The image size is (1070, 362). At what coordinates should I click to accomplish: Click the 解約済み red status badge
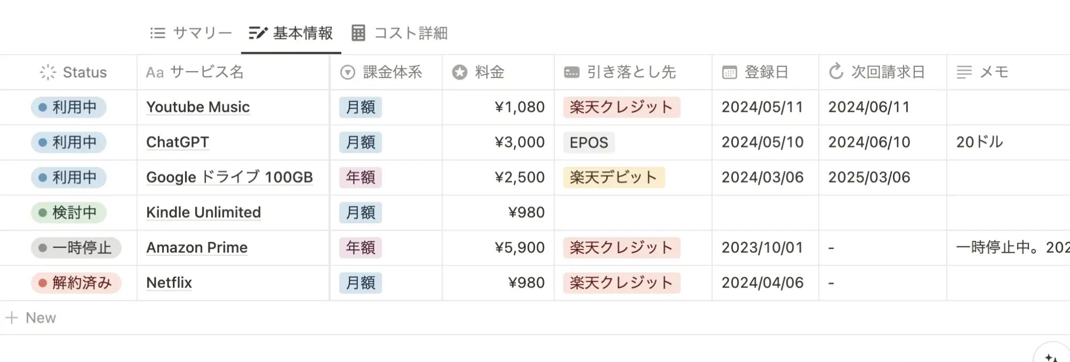[76, 282]
